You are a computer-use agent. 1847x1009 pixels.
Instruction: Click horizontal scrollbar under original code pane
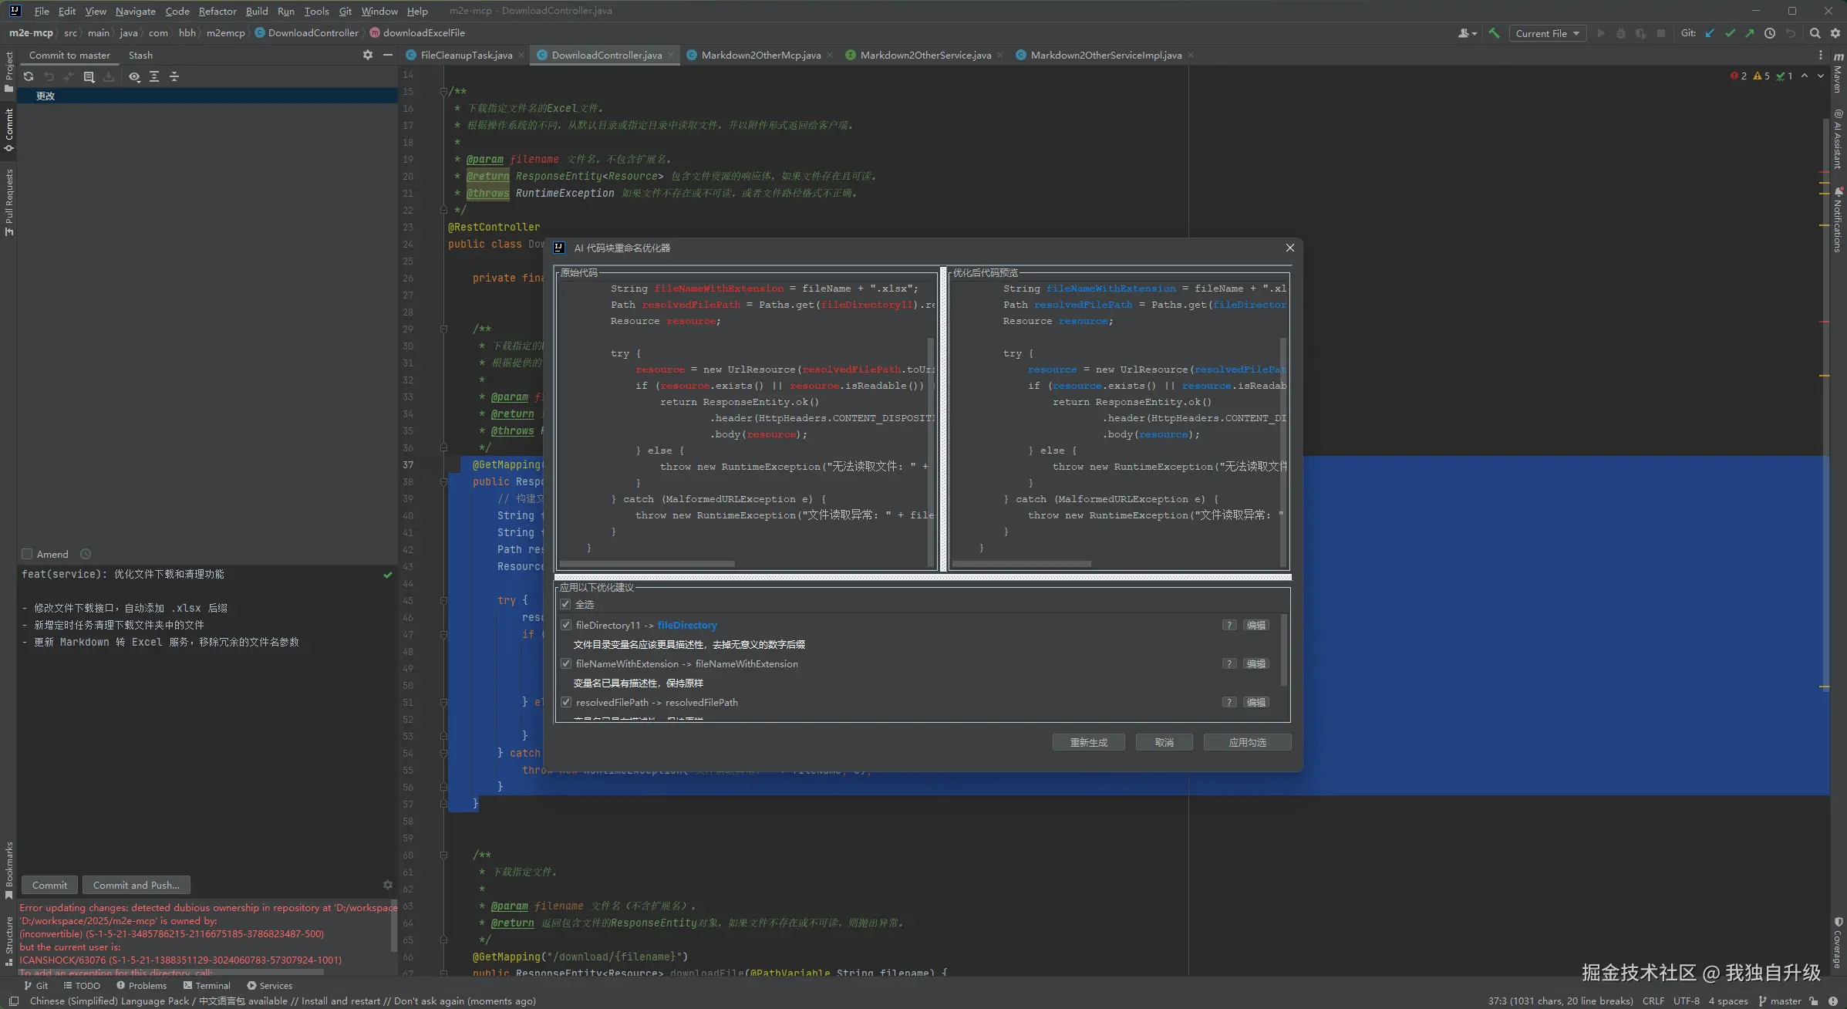648,564
